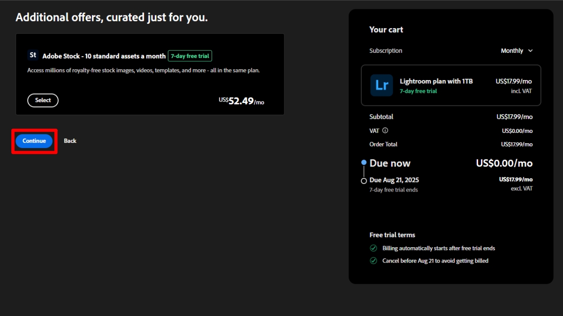Screen dimensions: 563x316
Task: Click the Adobe Stock St icon
Action: 33,55
